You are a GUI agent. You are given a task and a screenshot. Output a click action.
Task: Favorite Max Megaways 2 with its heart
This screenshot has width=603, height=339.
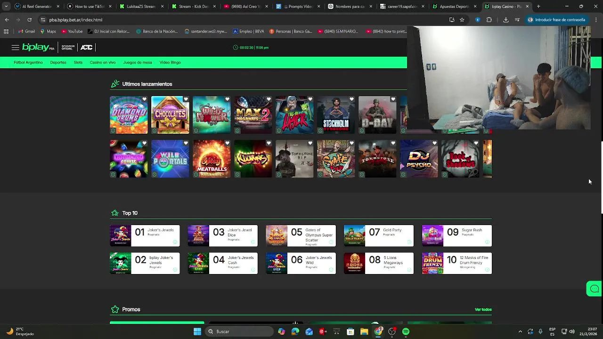click(269, 99)
